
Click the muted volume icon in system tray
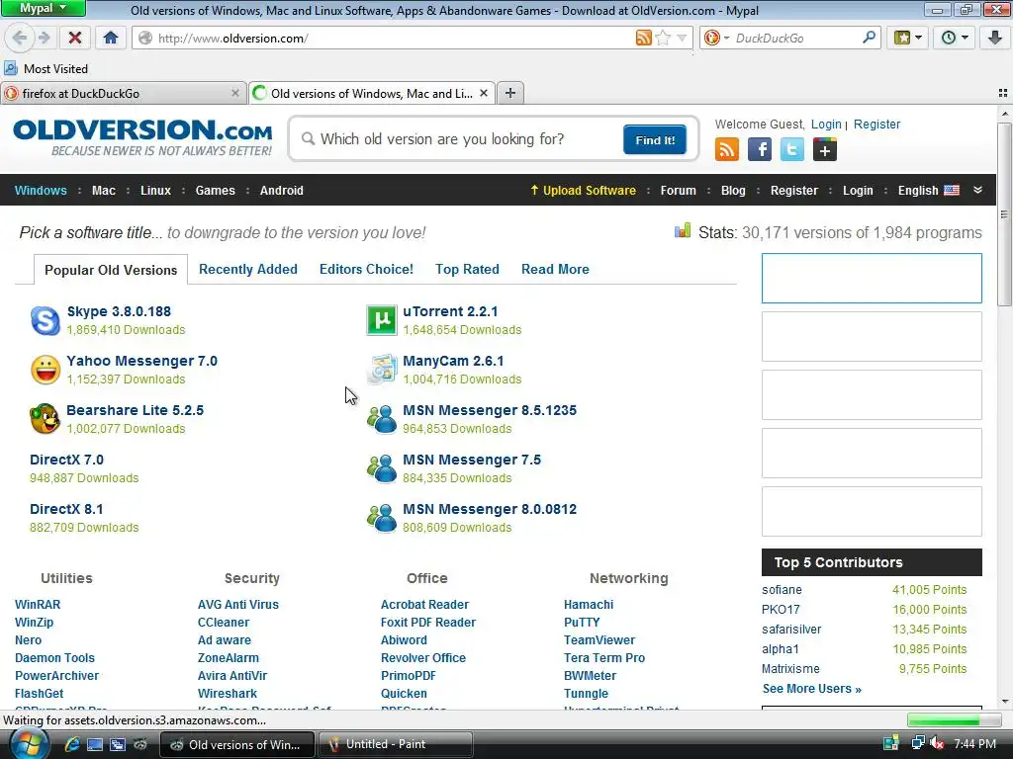click(937, 743)
